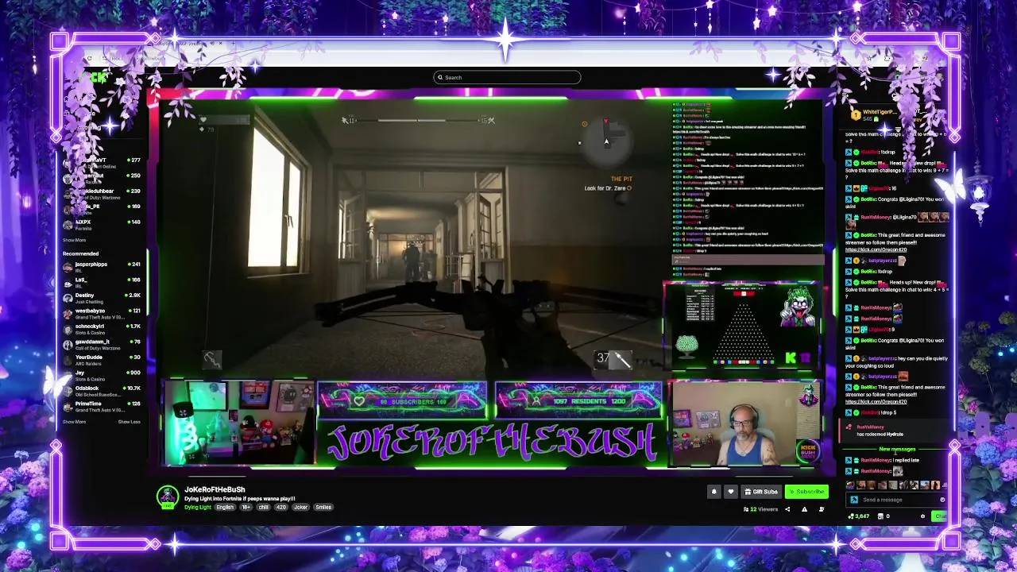Click Destiny avatar icon
The image size is (1017, 572).
68,298
